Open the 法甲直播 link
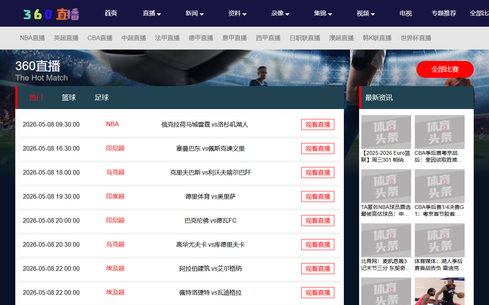The width and height of the screenshot is (489, 305). pos(167,38)
